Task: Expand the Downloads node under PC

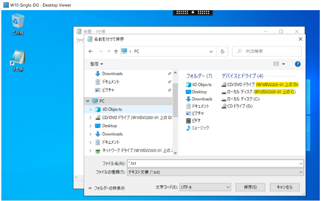Action: [90, 134]
